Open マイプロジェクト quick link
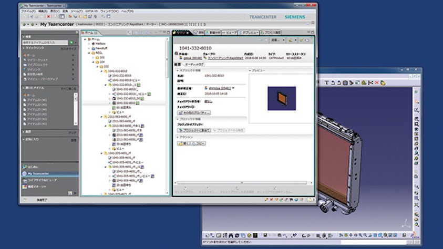443x249 pixels. point(36,65)
